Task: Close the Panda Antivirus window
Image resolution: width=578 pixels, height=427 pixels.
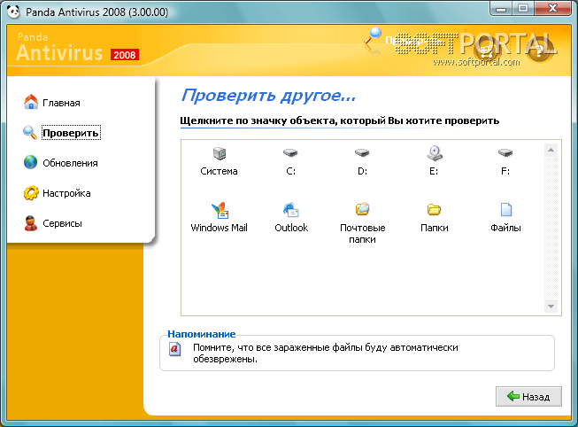Action: (552, 9)
